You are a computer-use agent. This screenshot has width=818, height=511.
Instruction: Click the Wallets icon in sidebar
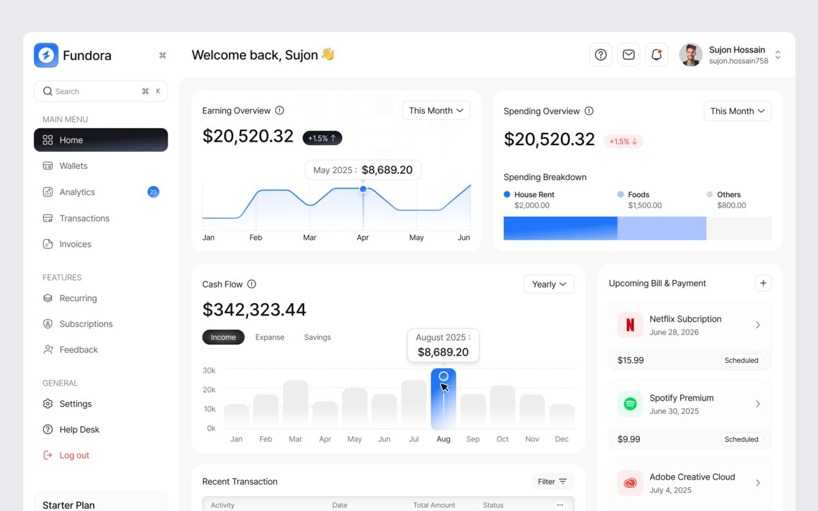click(x=48, y=166)
